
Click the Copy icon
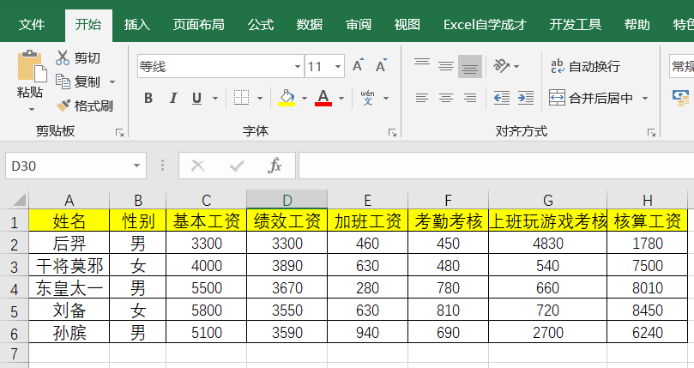pos(63,81)
